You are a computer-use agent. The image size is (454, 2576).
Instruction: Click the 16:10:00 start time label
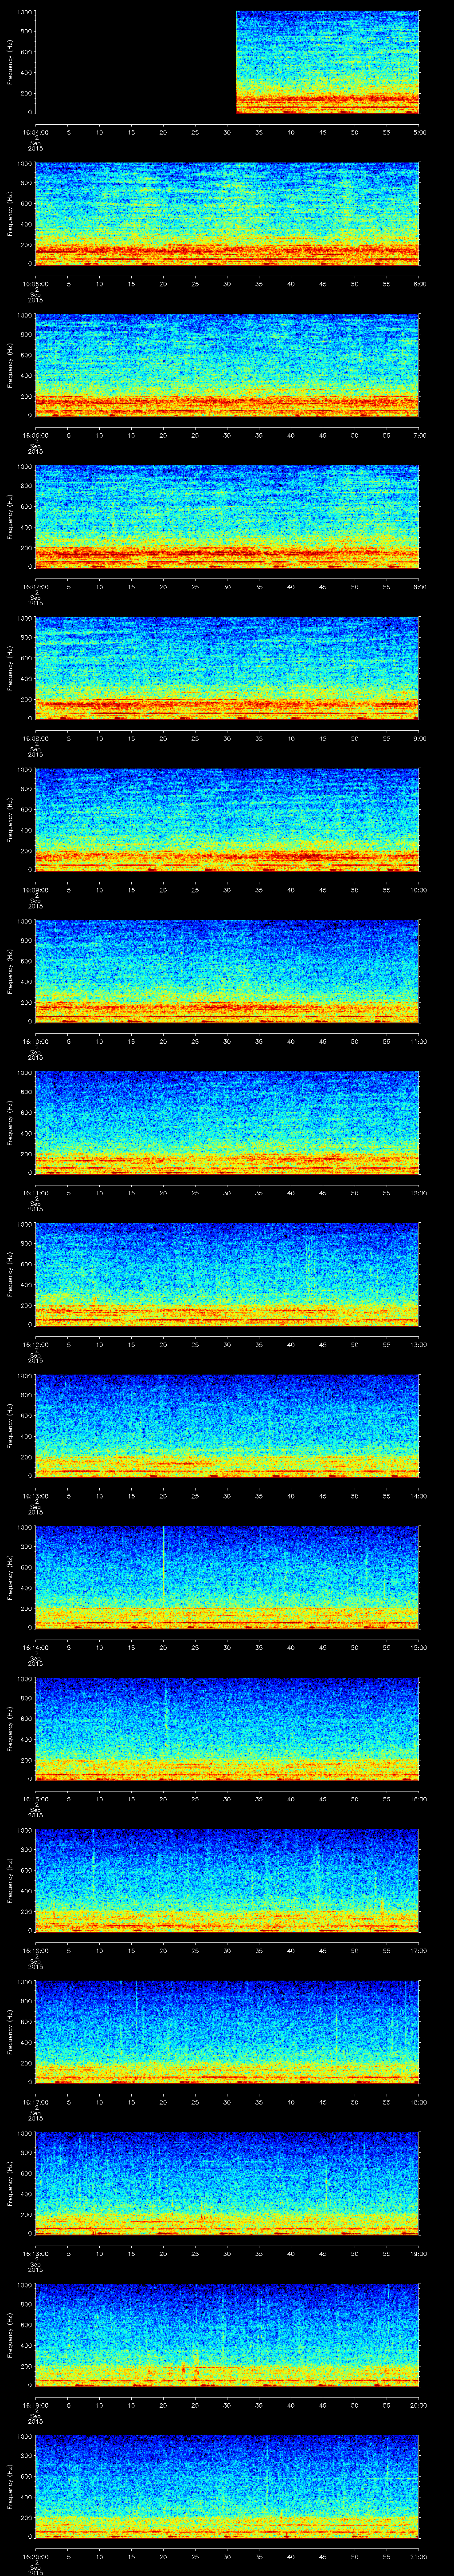35,1041
